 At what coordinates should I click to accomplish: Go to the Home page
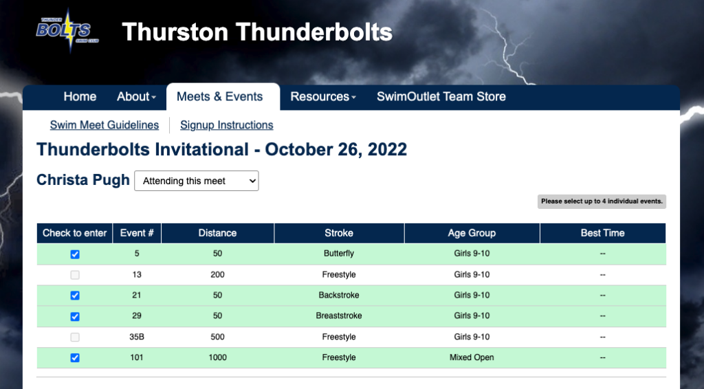[80, 97]
